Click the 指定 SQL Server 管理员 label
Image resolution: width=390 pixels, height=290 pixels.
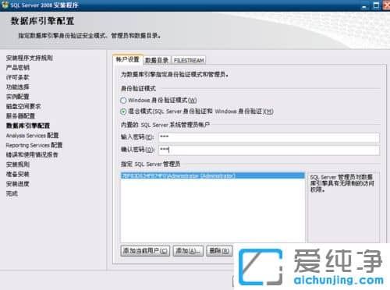pos(151,164)
